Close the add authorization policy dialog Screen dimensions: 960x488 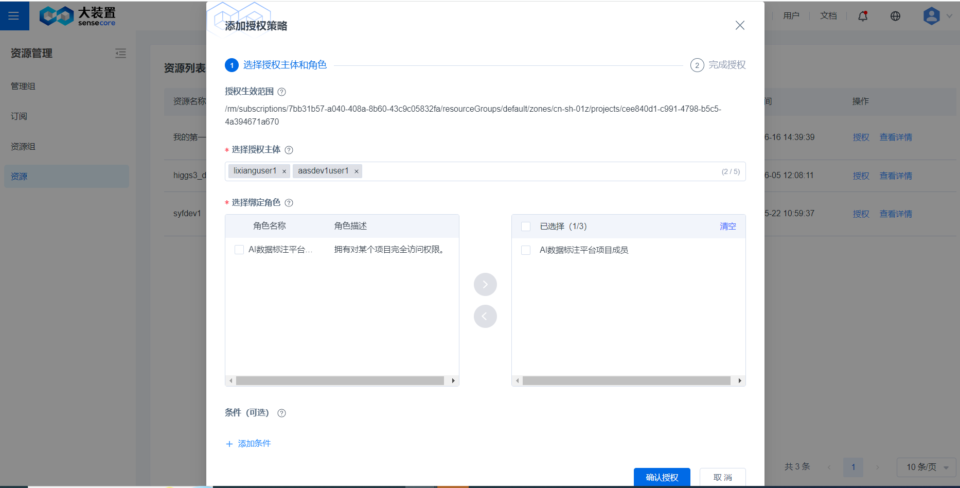pos(740,25)
